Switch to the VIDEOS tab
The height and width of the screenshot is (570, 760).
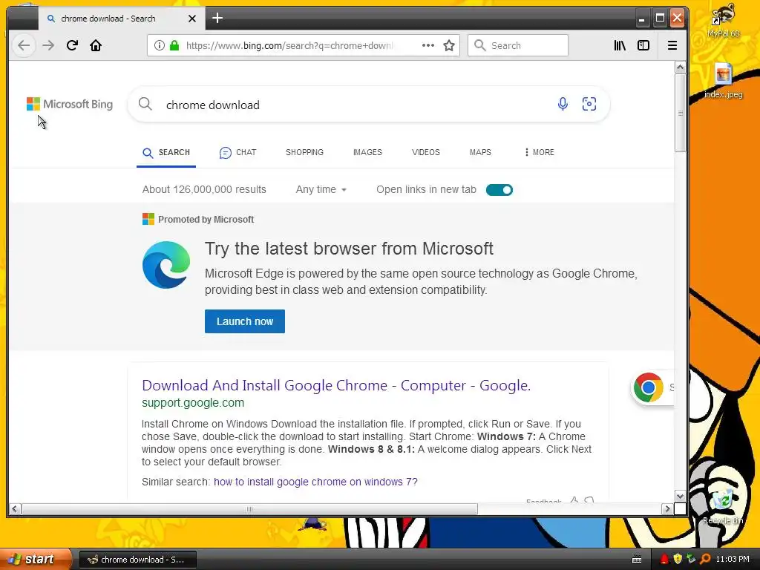point(425,152)
